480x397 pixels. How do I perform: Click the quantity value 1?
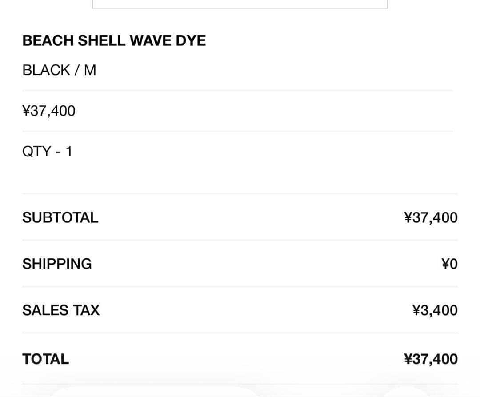(68, 152)
